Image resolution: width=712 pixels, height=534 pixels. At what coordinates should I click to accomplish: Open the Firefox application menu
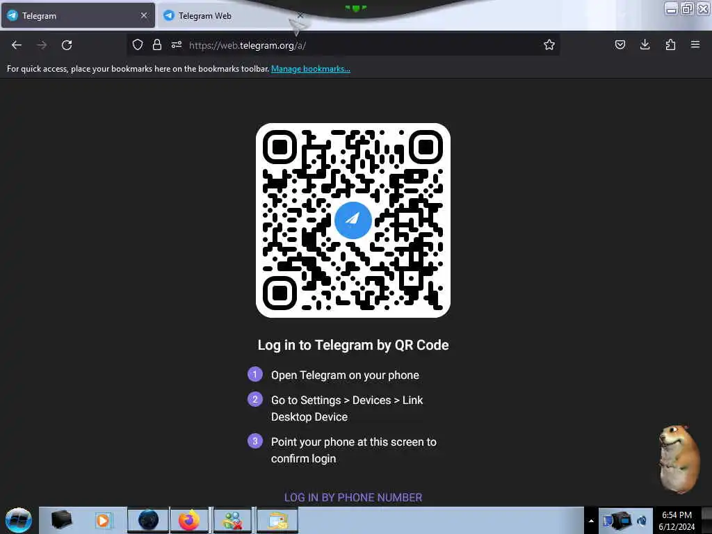pos(695,44)
